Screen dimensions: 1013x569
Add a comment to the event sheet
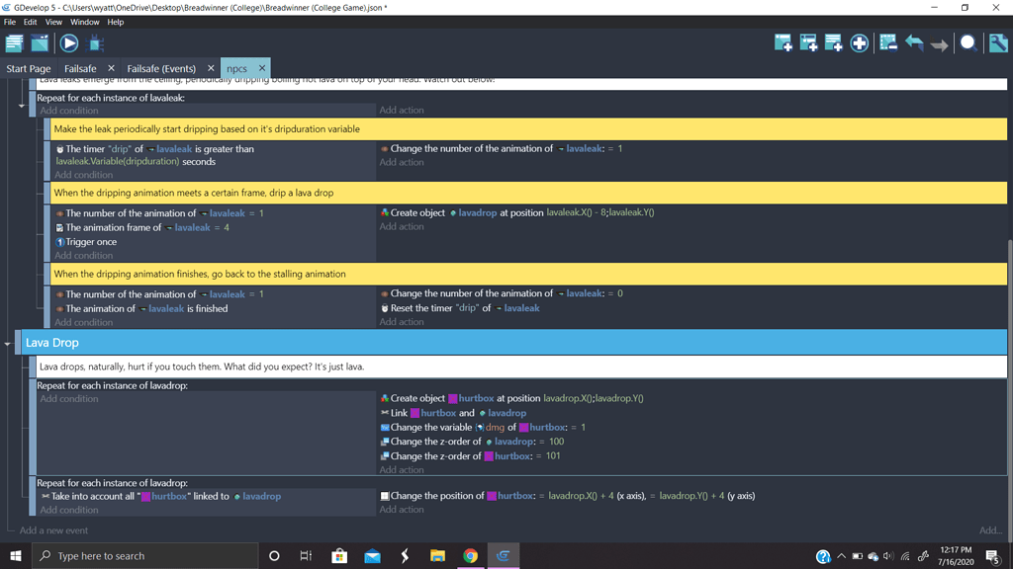pyautogui.click(x=835, y=42)
